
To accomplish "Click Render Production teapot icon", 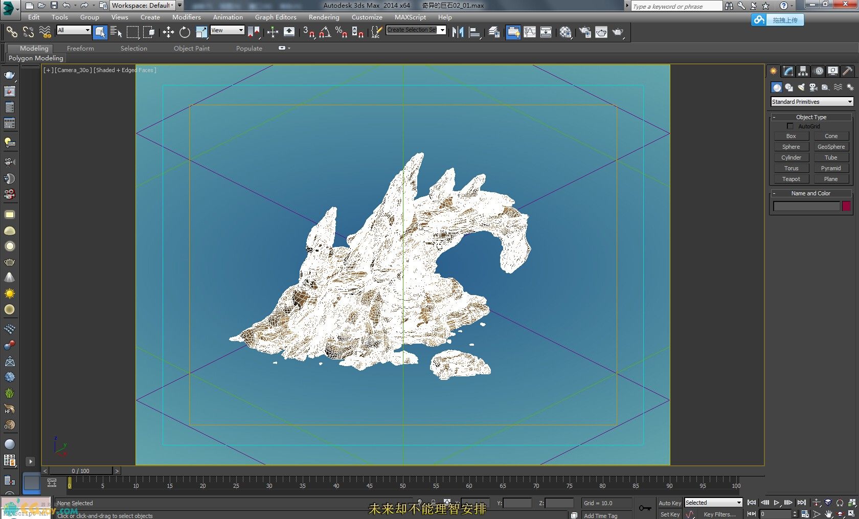I will (618, 32).
